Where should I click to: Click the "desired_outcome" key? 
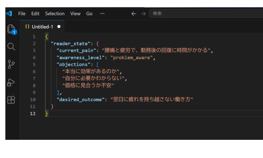click(x=80, y=99)
